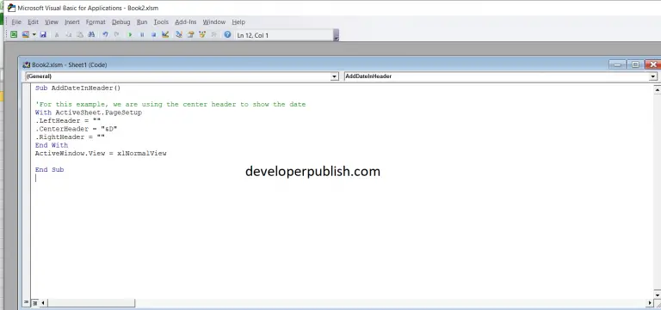This screenshot has width=661, height=310.
Task: Click the Reset stop icon
Action: coord(153,35)
